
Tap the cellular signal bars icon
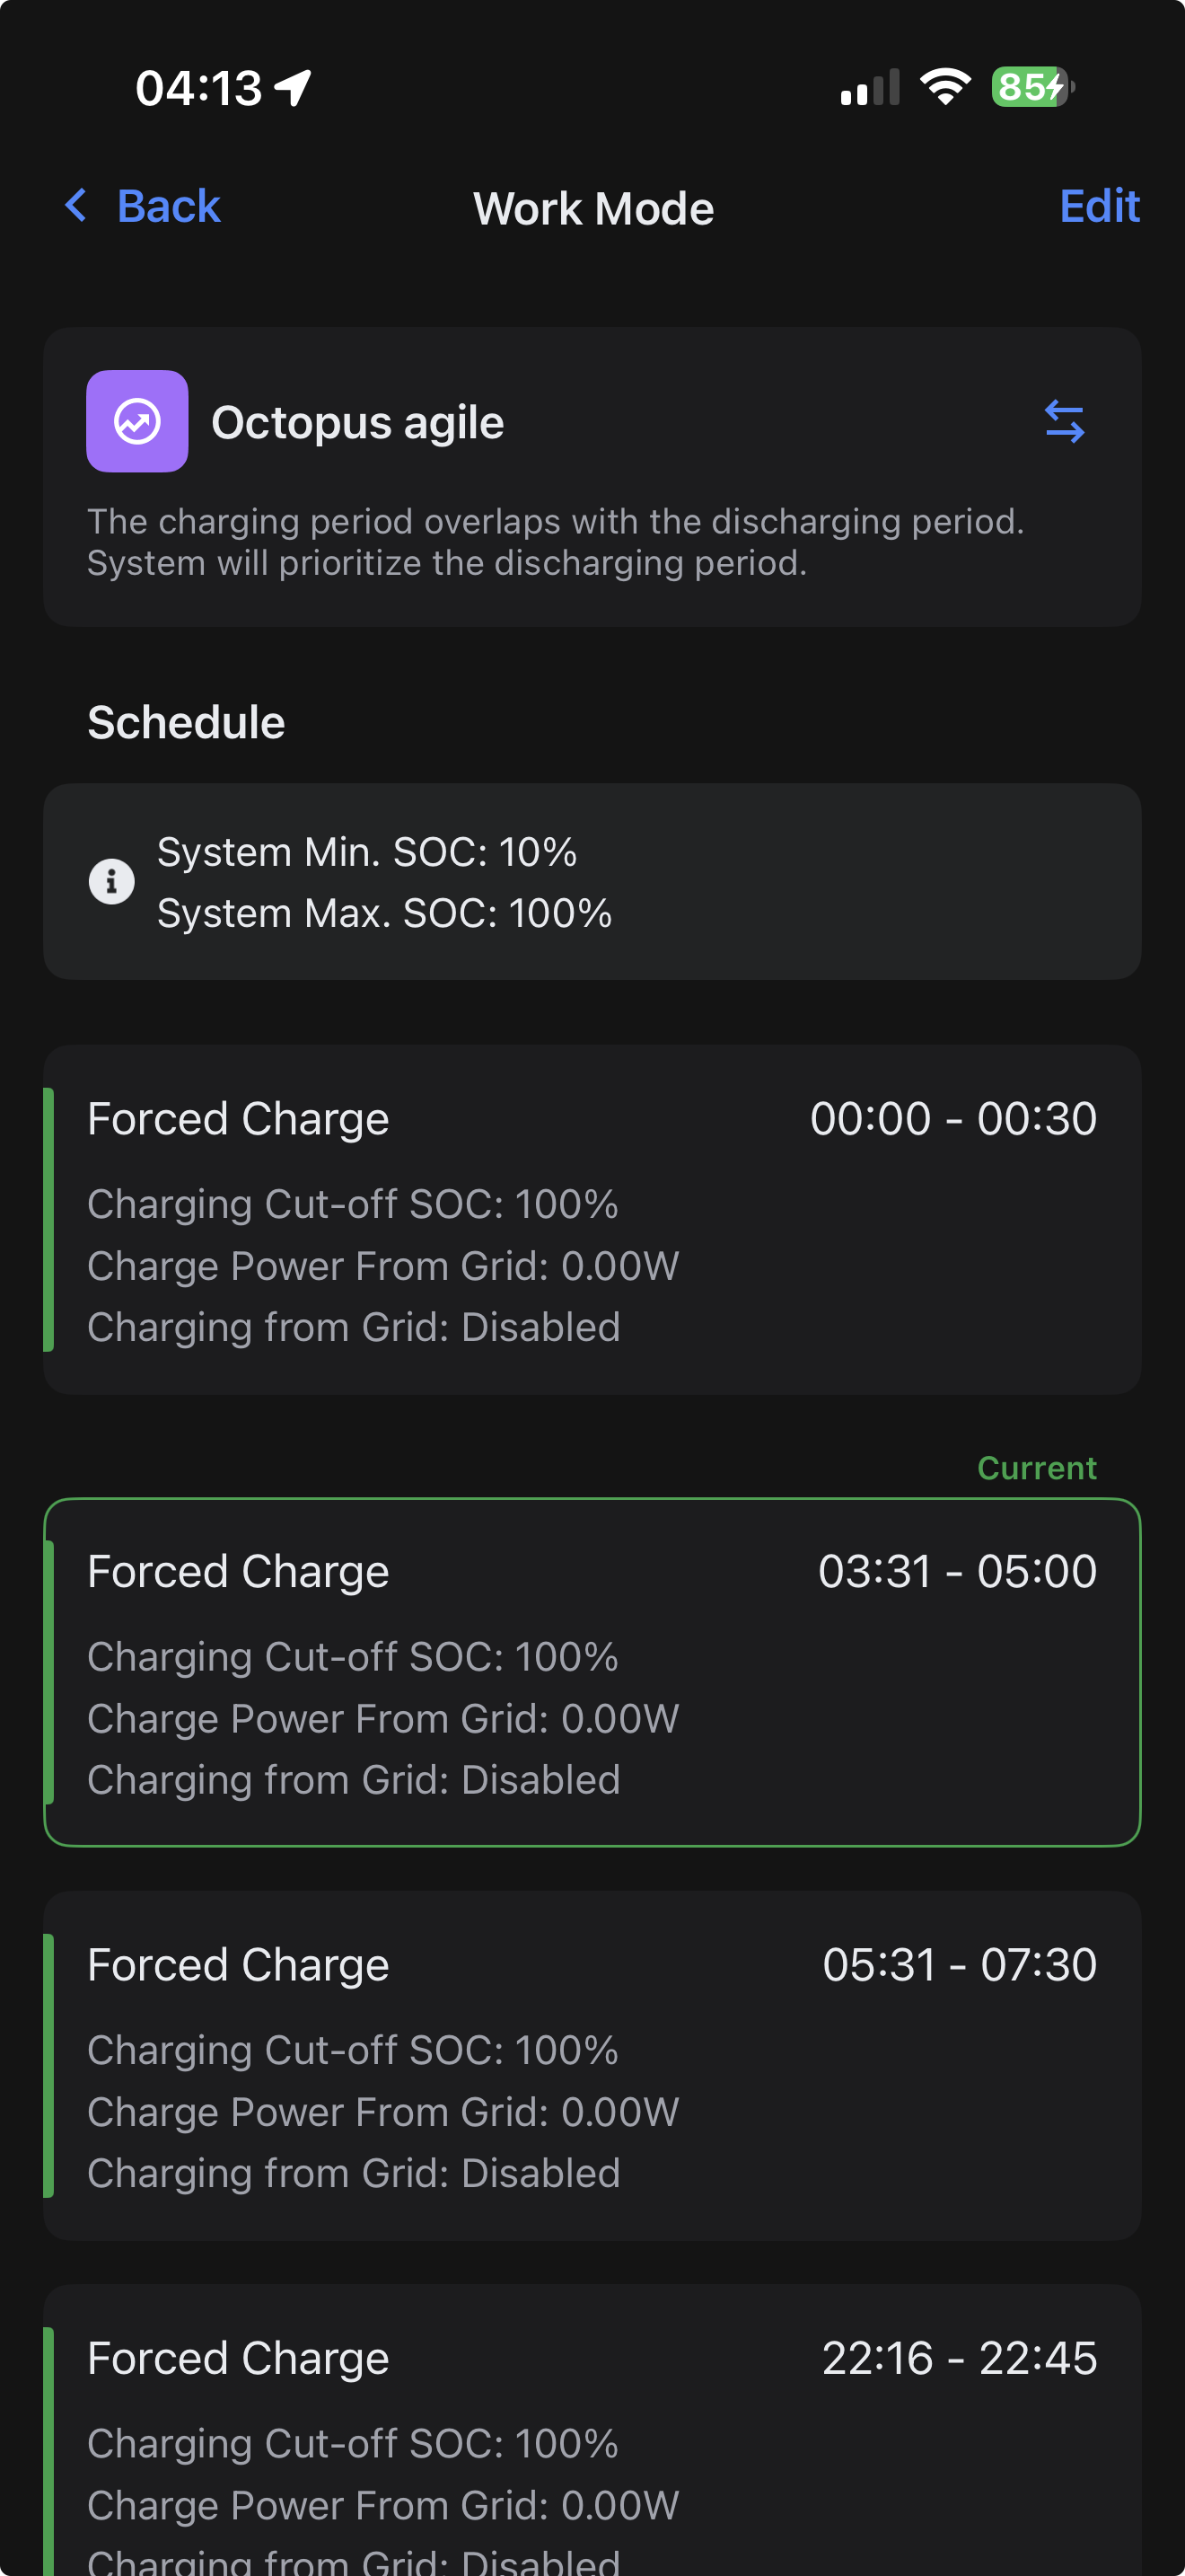pos(869,88)
